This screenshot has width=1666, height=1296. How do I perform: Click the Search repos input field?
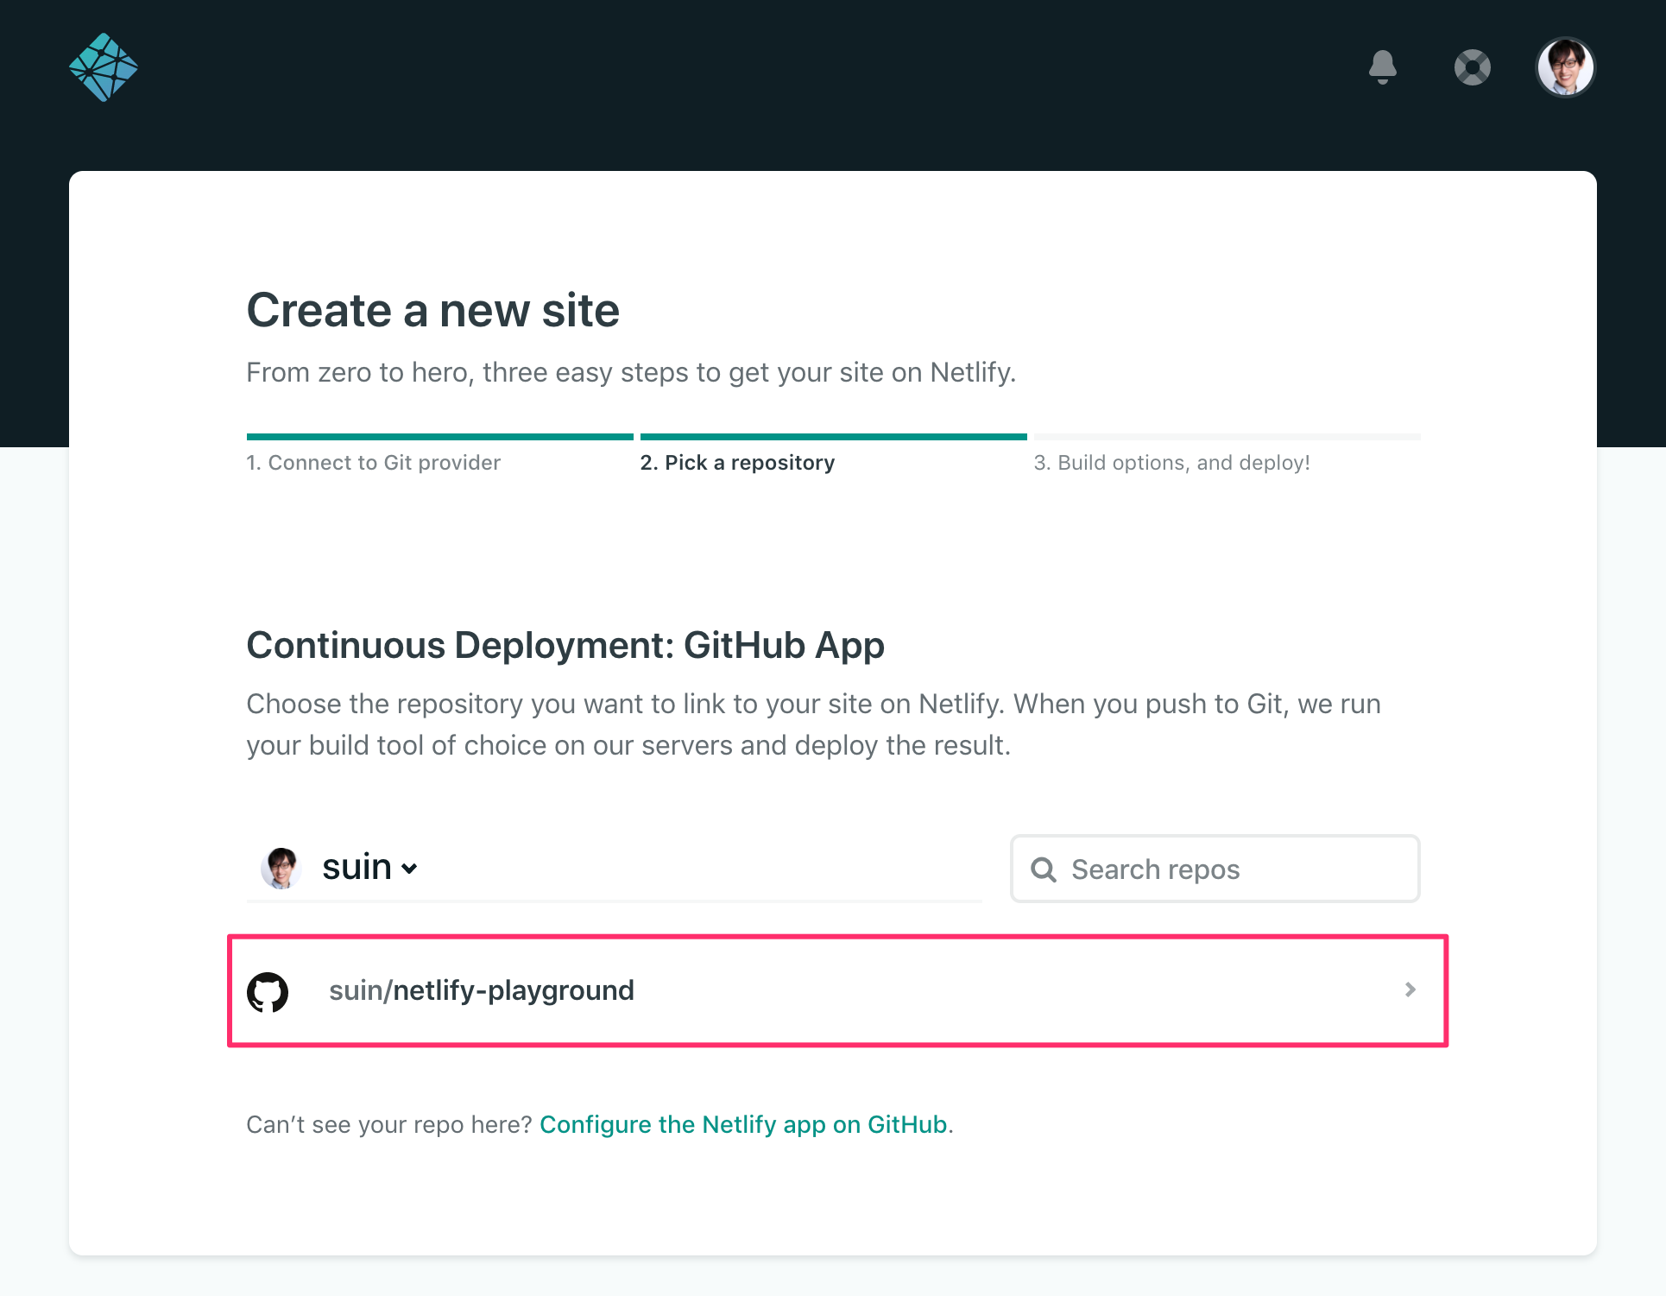pos(1215,869)
